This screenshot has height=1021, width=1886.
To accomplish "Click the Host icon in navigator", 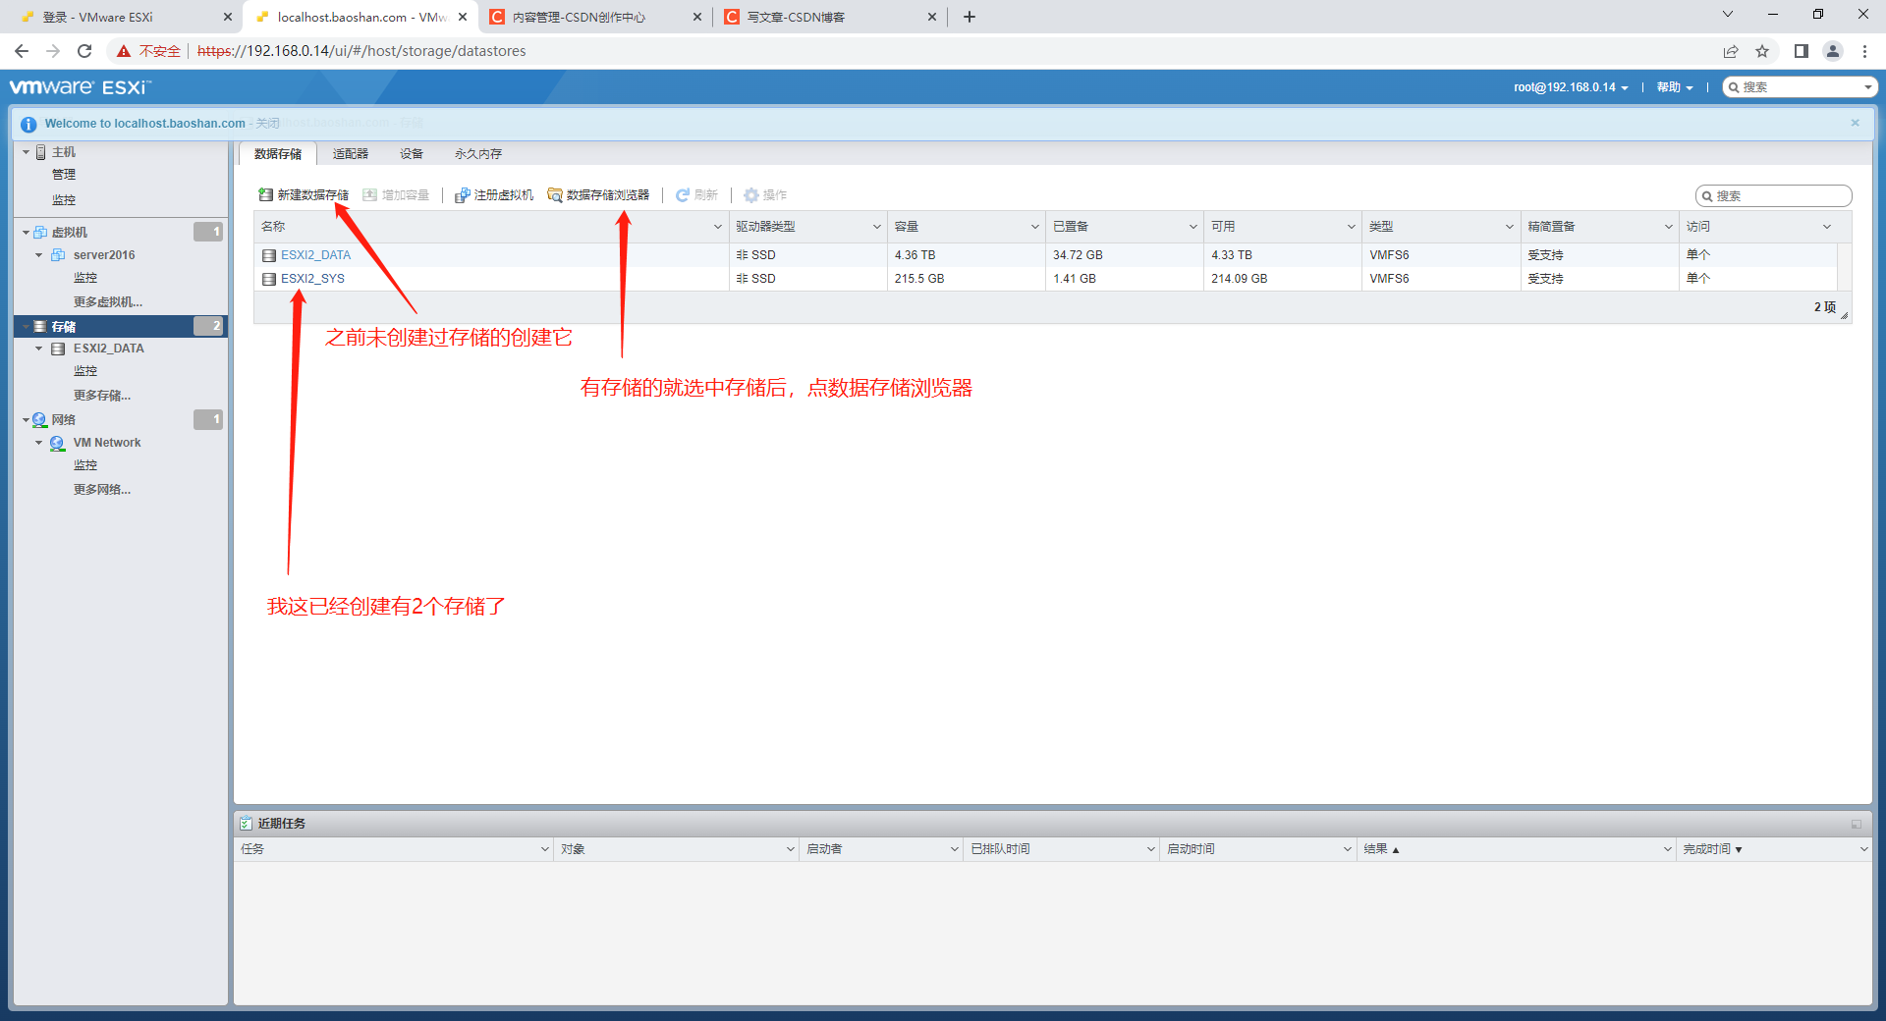I will [41, 152].
